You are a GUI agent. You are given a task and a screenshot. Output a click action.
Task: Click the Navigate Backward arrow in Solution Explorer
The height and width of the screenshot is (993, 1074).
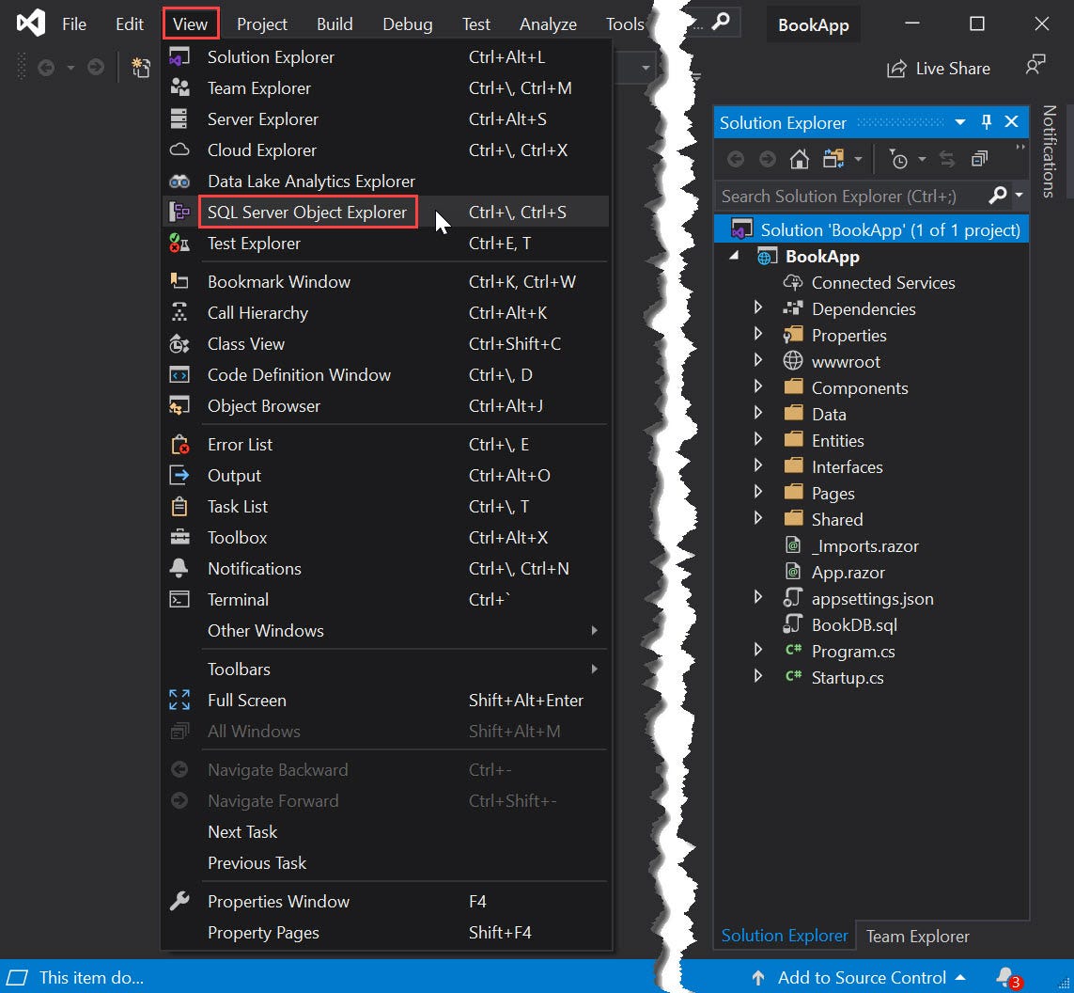click(736, 159)
